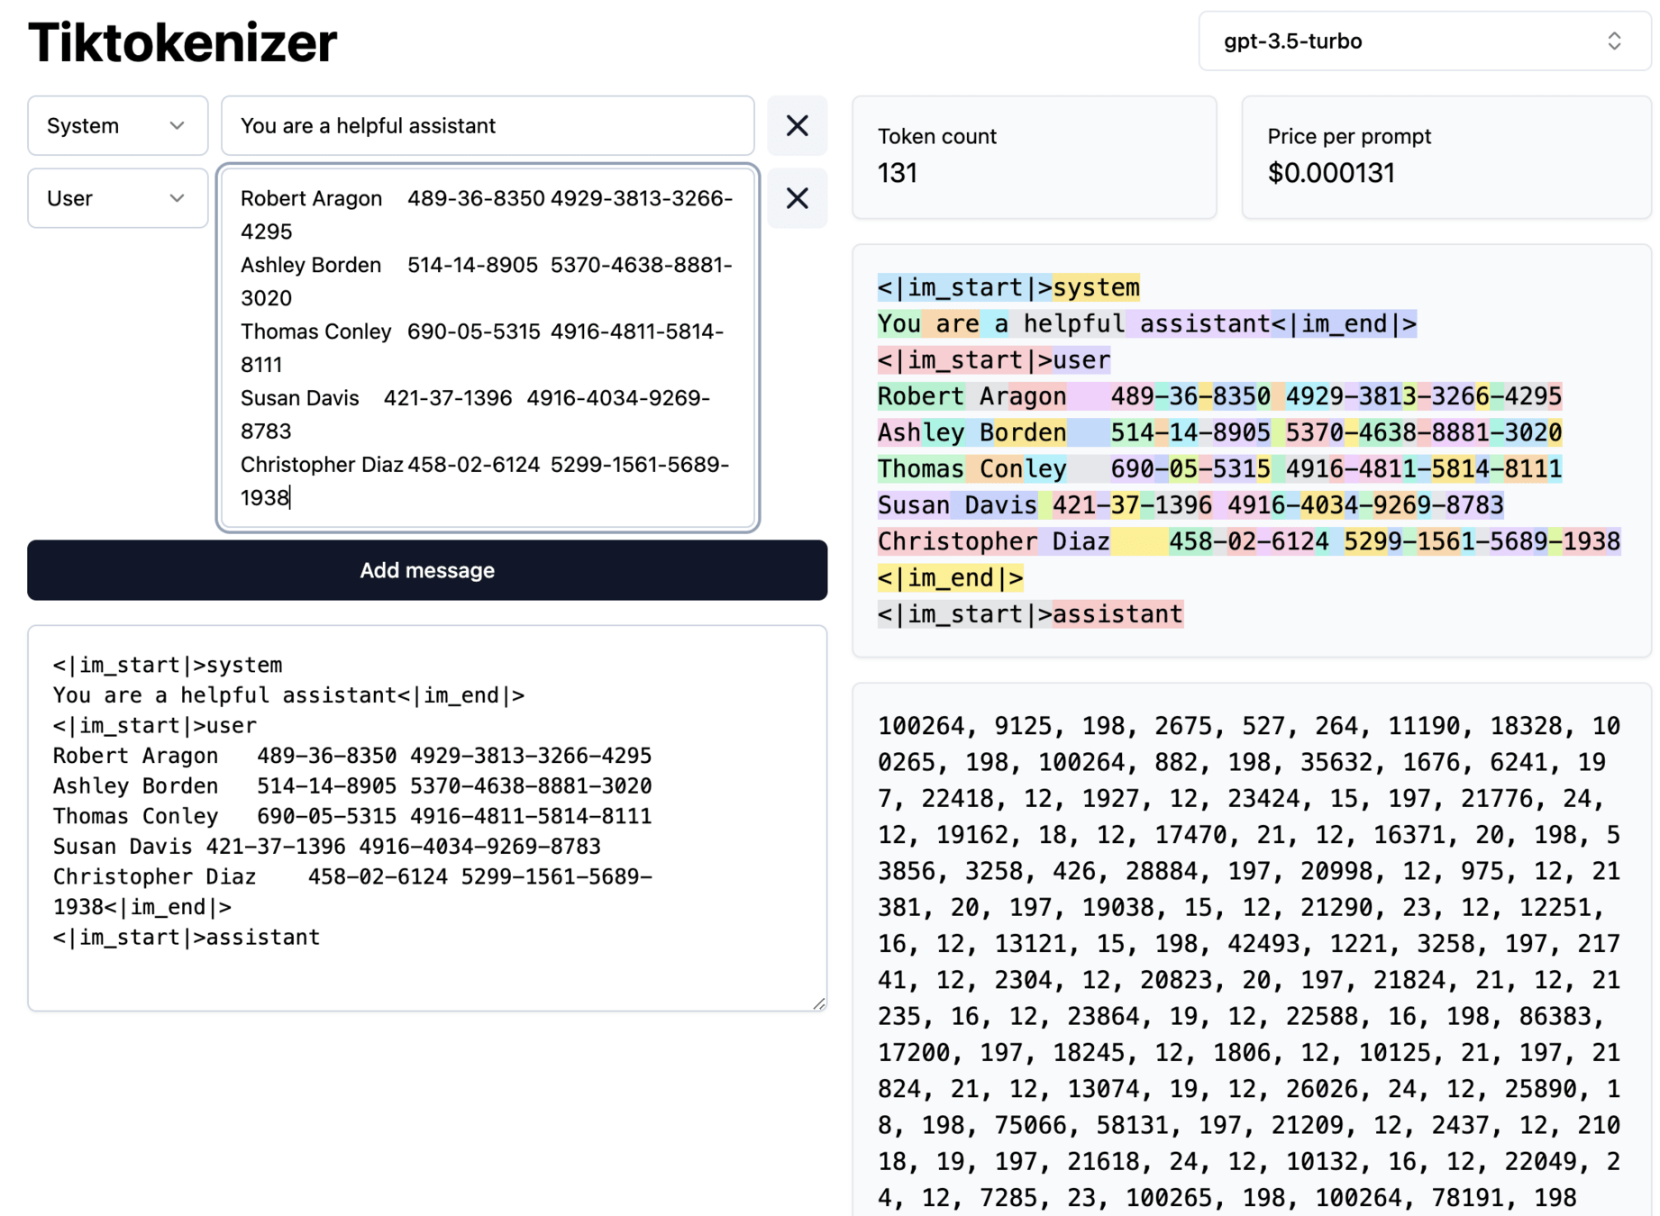Click the token count value 131
The height and width of the screenshot is (1216, 1660).
[898, 173]
